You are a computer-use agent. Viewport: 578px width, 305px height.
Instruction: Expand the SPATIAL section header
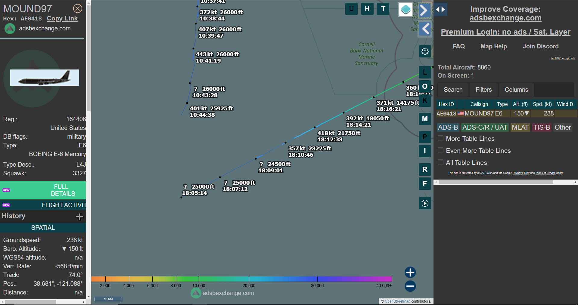pyautogui.click(x=43, y=228)
